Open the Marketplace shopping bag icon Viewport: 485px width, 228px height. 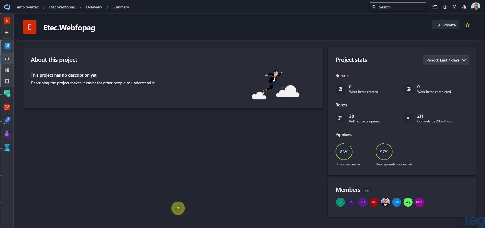pyautogui.click(x=445, y=7)
